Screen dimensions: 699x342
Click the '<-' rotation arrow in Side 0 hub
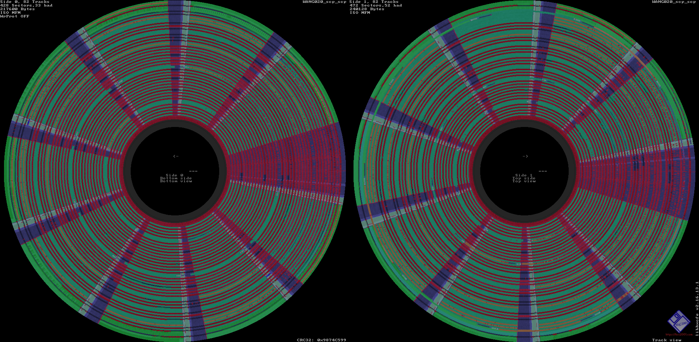[176, 156]
